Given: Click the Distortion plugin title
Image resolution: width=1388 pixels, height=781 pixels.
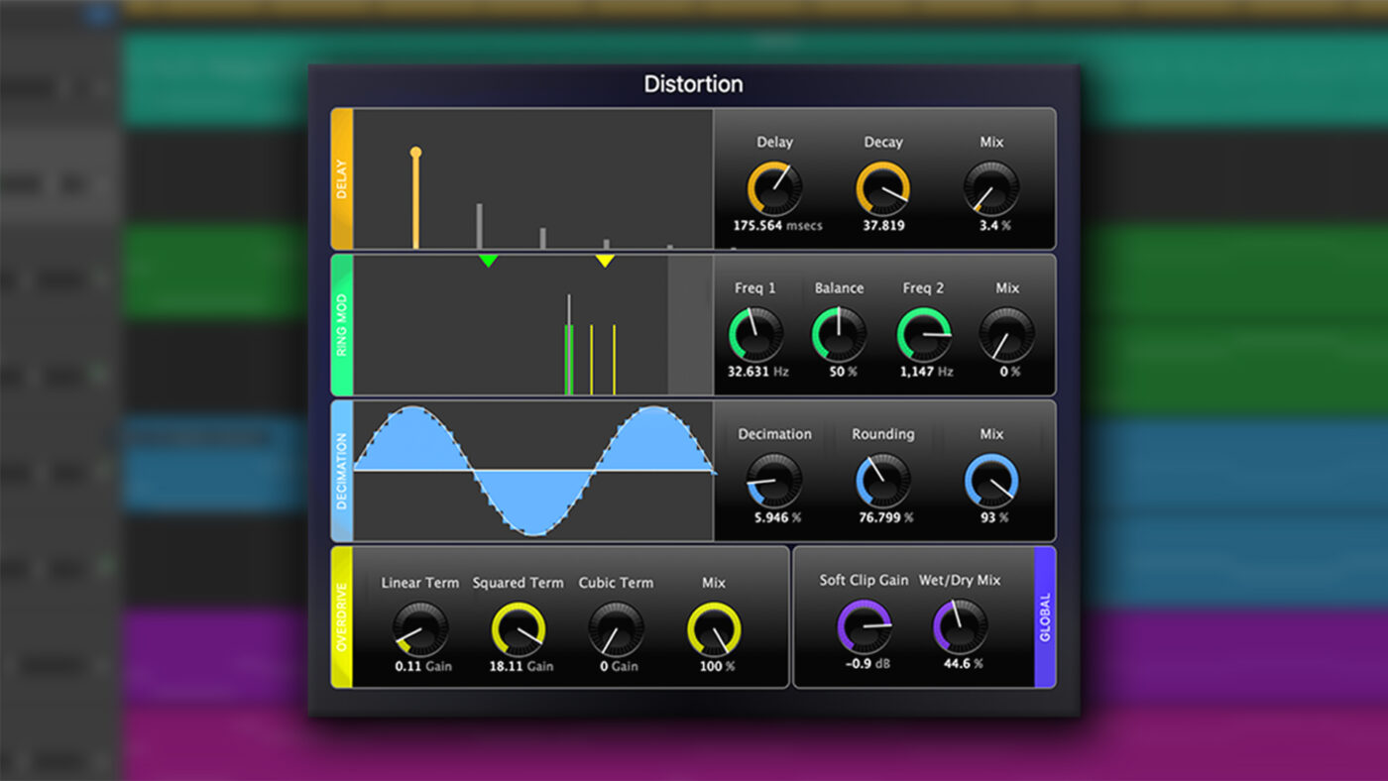Looking at the screenshot, I should pyautogui.click(x=693, y=84).
